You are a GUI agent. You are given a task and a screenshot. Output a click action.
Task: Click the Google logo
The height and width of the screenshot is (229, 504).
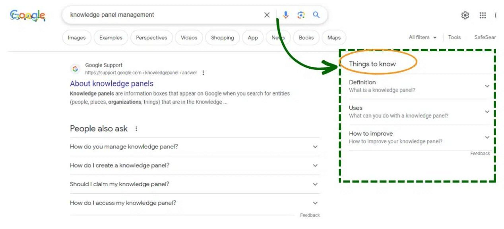pyautogui.click(x=27, y=15)
